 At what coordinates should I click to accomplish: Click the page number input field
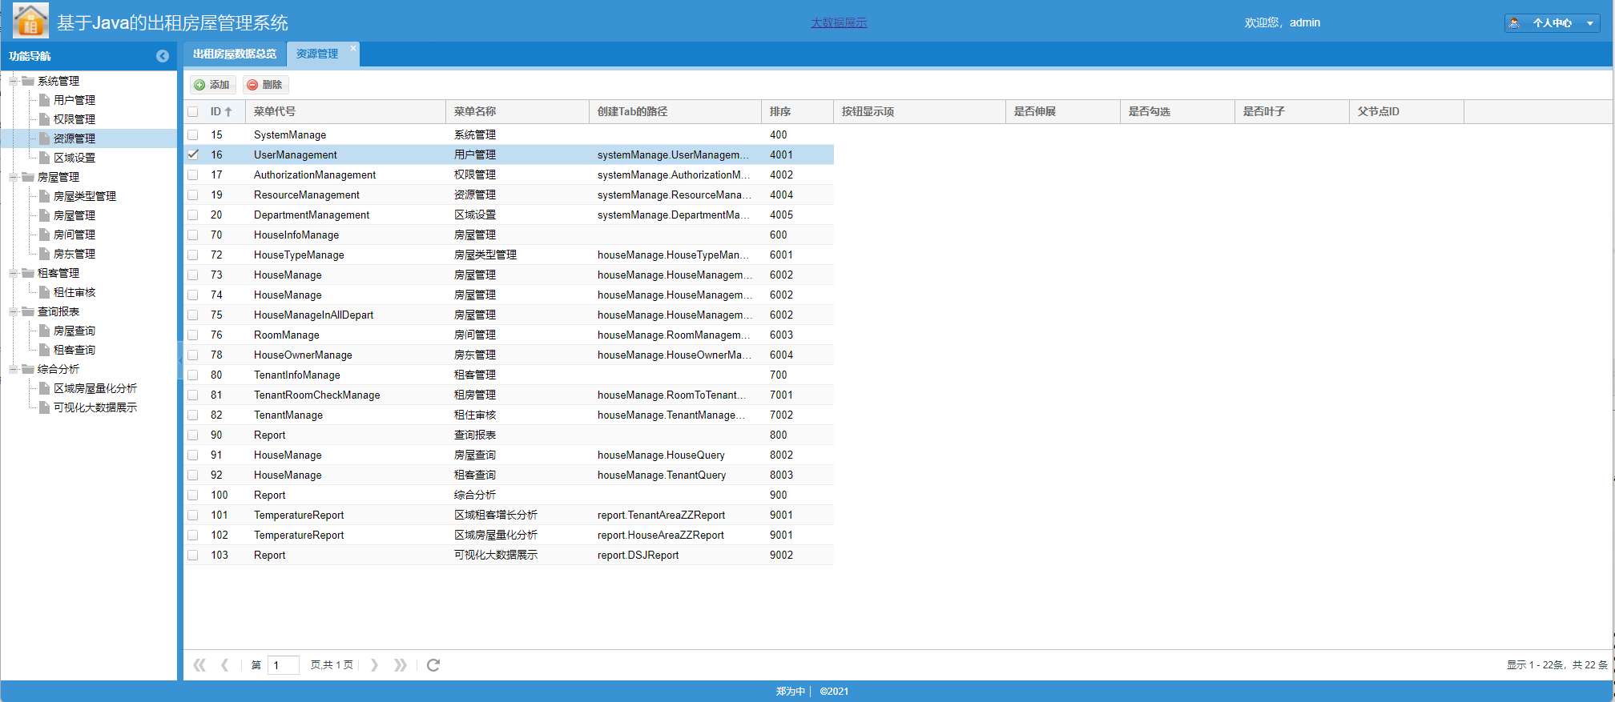[283, 665]
